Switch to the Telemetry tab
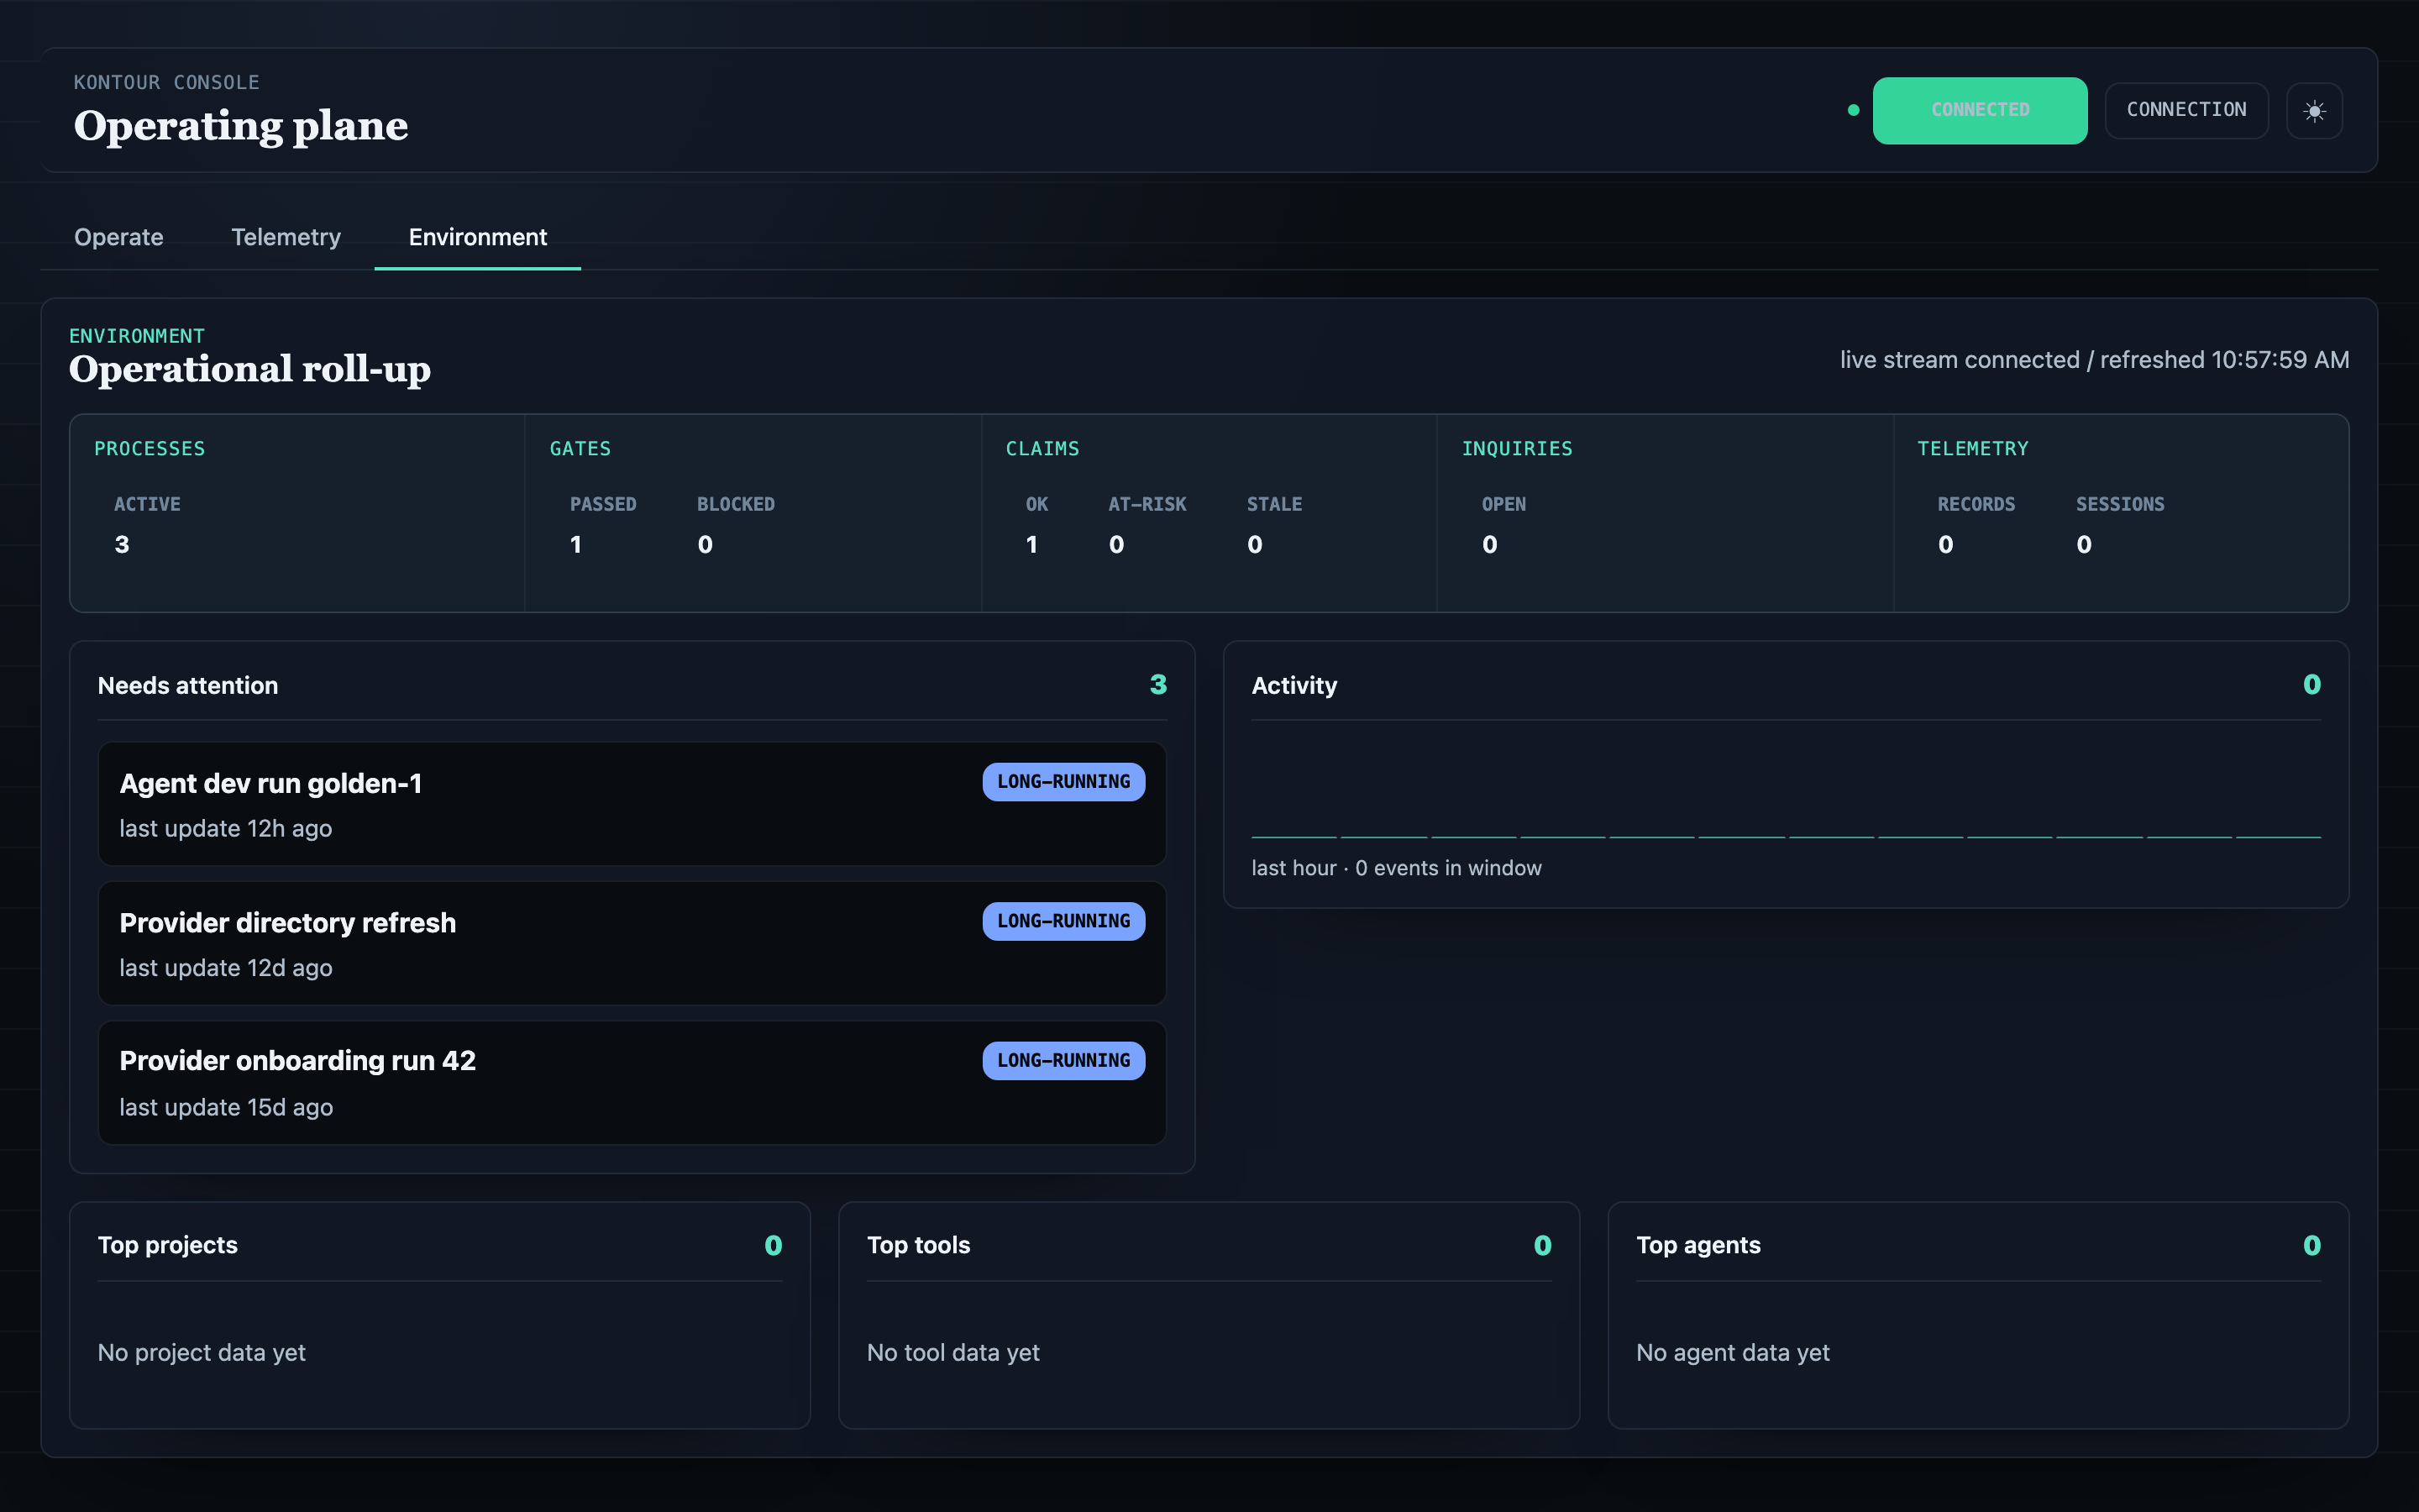 pyautogui.click(x=286, y=237)
